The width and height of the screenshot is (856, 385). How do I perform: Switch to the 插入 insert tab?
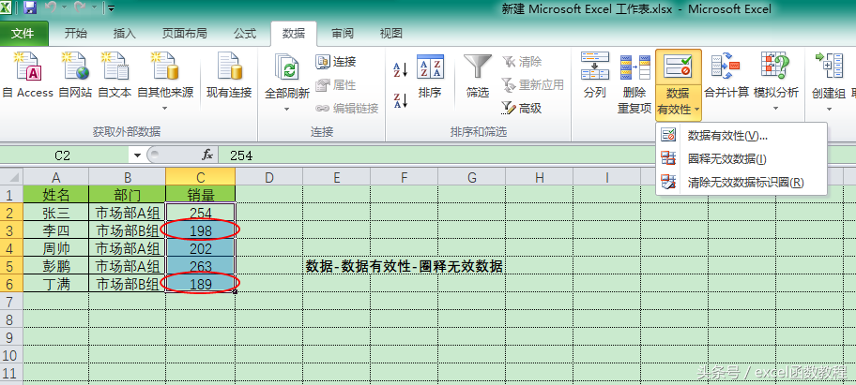click(x=125, y=34)
